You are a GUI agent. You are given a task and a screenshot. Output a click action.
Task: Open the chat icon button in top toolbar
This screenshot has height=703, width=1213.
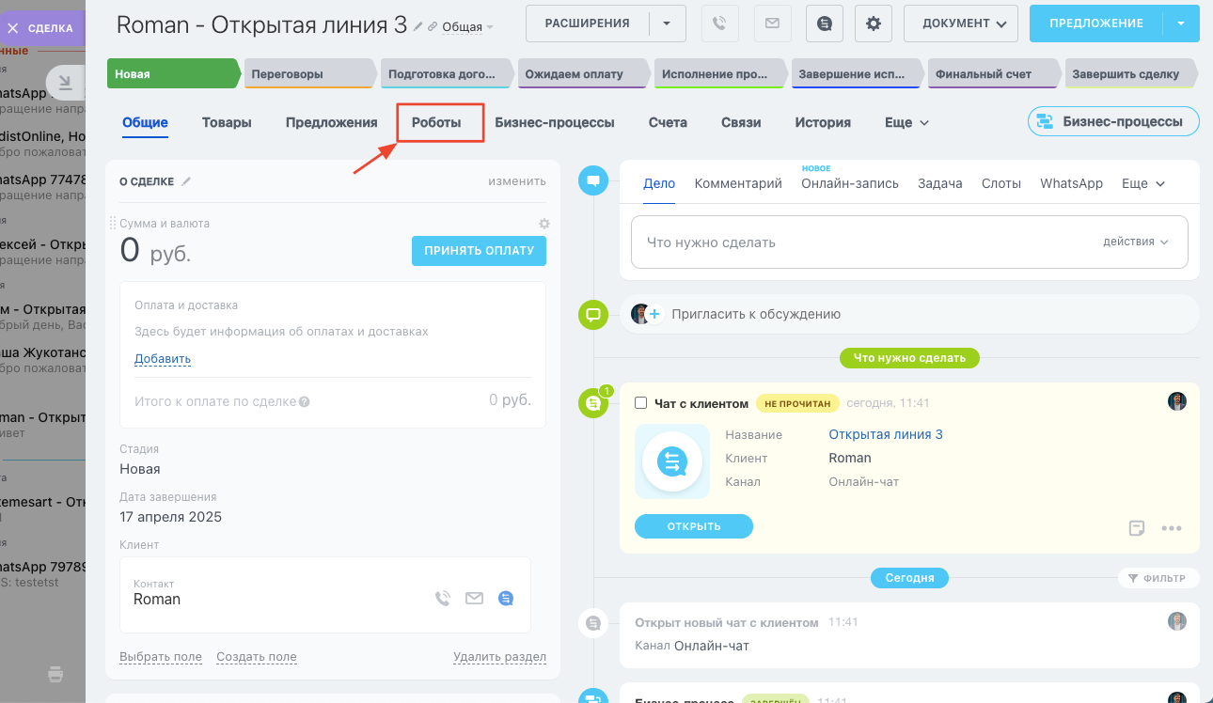pyautogui.click(x=825, y=23)
